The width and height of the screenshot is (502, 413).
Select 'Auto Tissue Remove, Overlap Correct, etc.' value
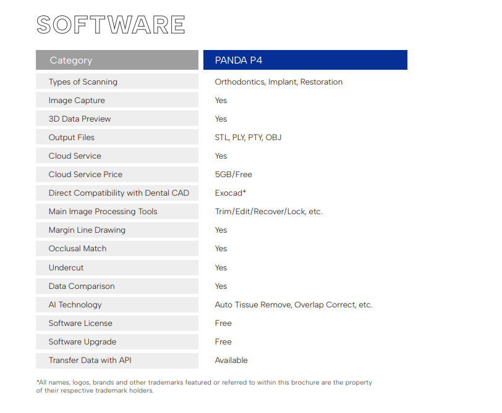tap(294, 305)
